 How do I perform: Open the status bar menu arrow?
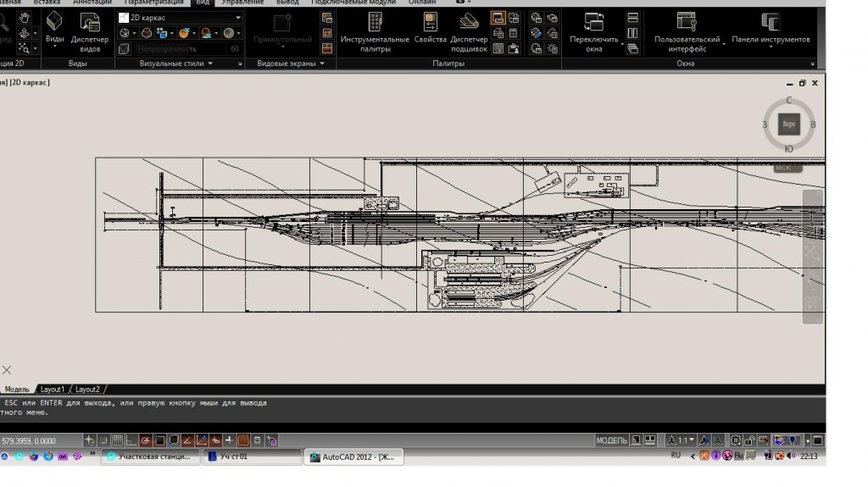coord(808,440)
